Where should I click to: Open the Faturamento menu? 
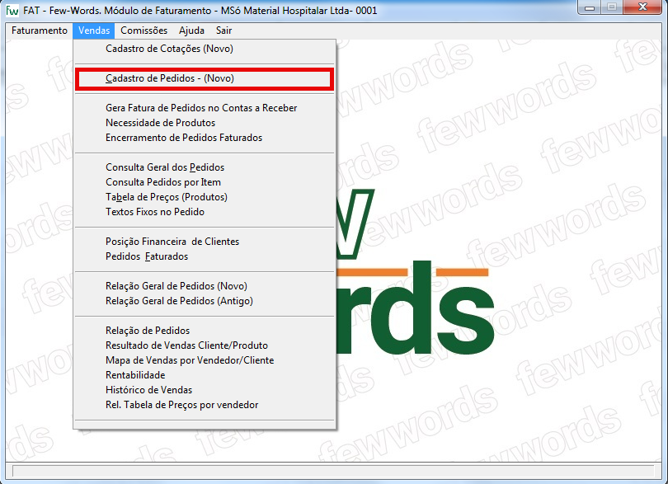40,31
